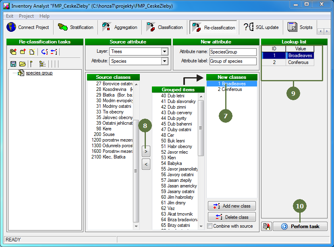The height and width of the screenshot is (247, 334).
Task: Click the Add new class button
Action: click(x=232, y=206)
